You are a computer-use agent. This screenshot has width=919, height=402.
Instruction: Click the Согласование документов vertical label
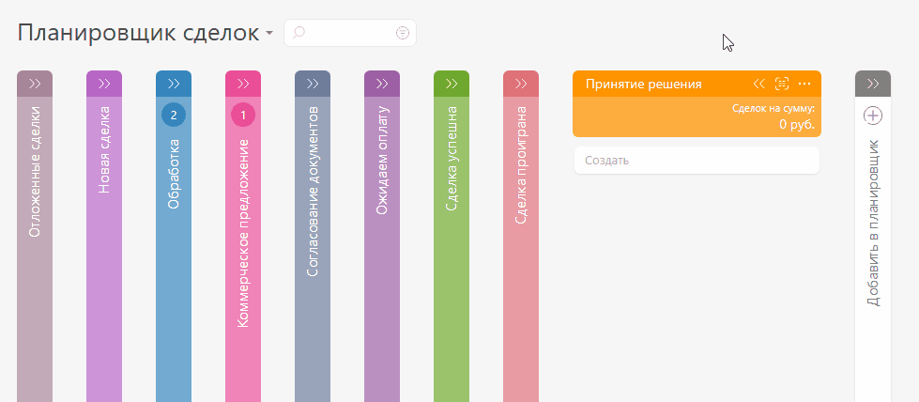tap(313, 192)
